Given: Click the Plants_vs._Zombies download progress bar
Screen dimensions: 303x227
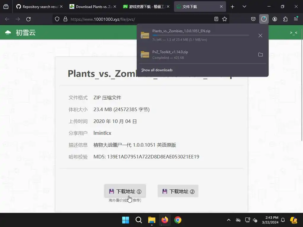Looking at the screenshot, I should coord(201,35).
